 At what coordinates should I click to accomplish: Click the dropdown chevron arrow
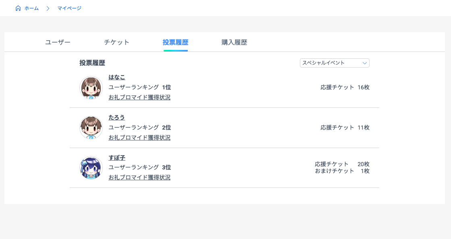coord(365,63)
